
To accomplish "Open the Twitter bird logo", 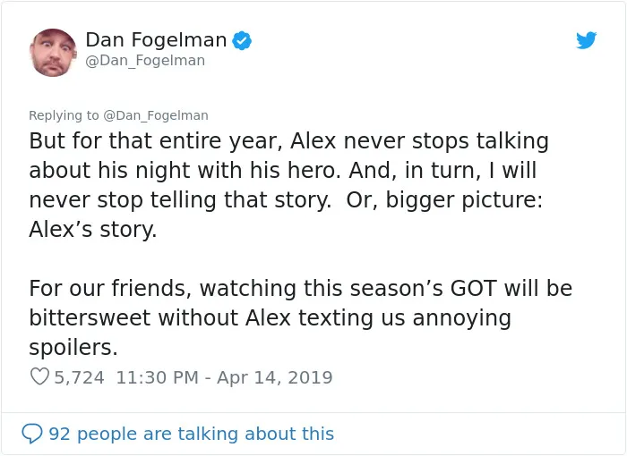I will (x=586, y=40).
